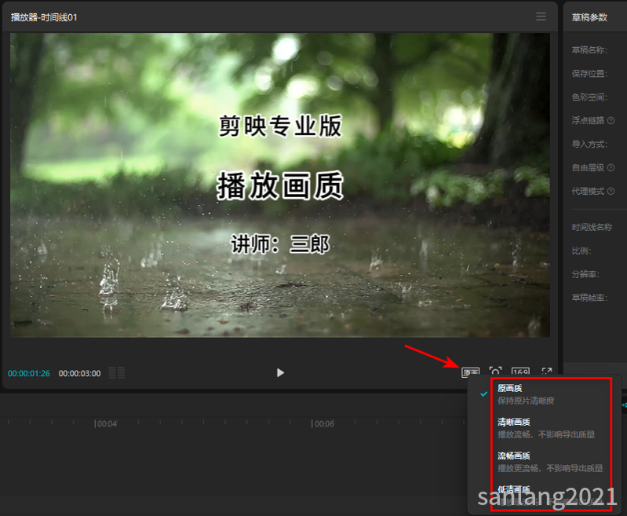
Task: Click the 代理模式 label text
Action: tap(588, 192)
